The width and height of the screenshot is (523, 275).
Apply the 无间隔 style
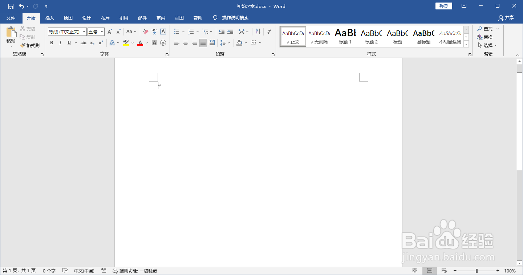pyautogui.click(x=319, y=36)
